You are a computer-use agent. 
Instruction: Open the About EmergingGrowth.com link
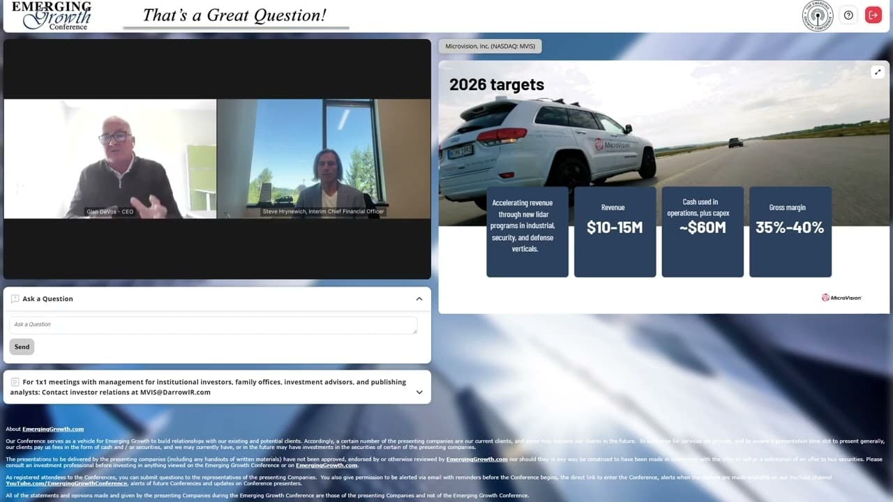pos(53,429)
